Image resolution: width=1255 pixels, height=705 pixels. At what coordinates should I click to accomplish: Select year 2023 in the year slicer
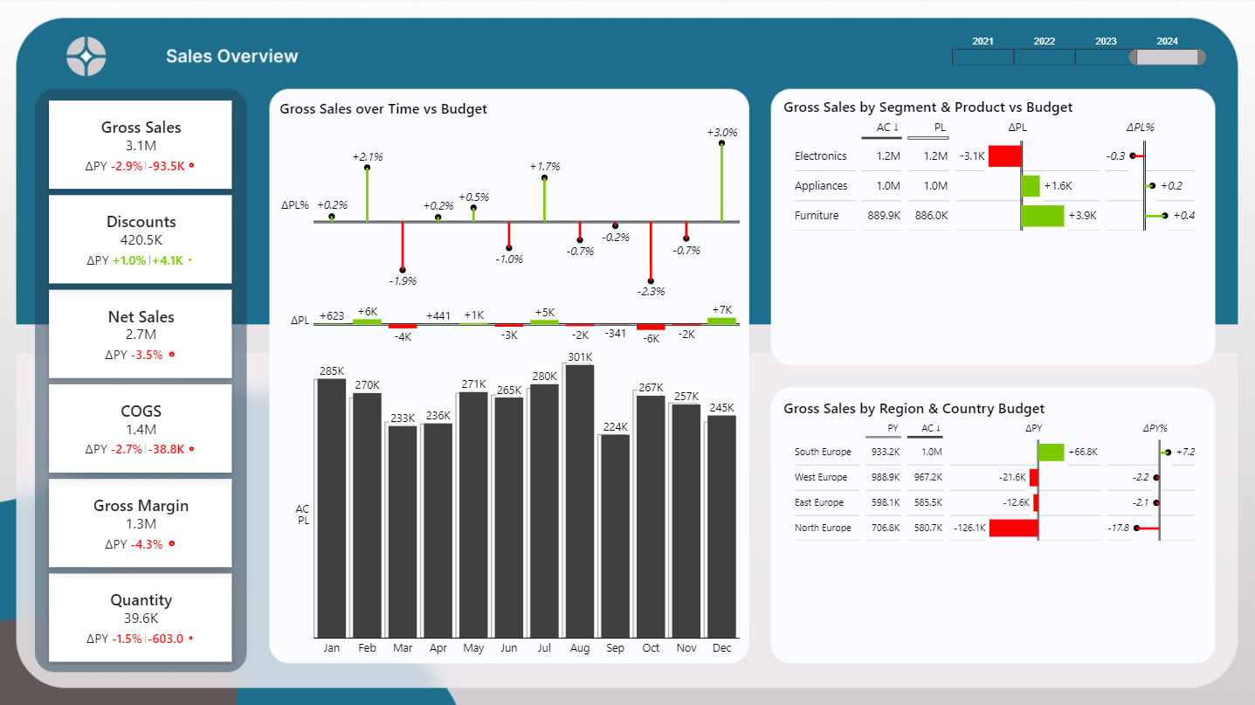tap(1106, 57)
